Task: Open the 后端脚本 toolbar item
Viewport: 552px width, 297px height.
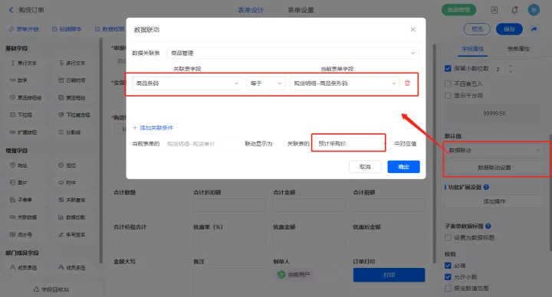Action: 67,29
